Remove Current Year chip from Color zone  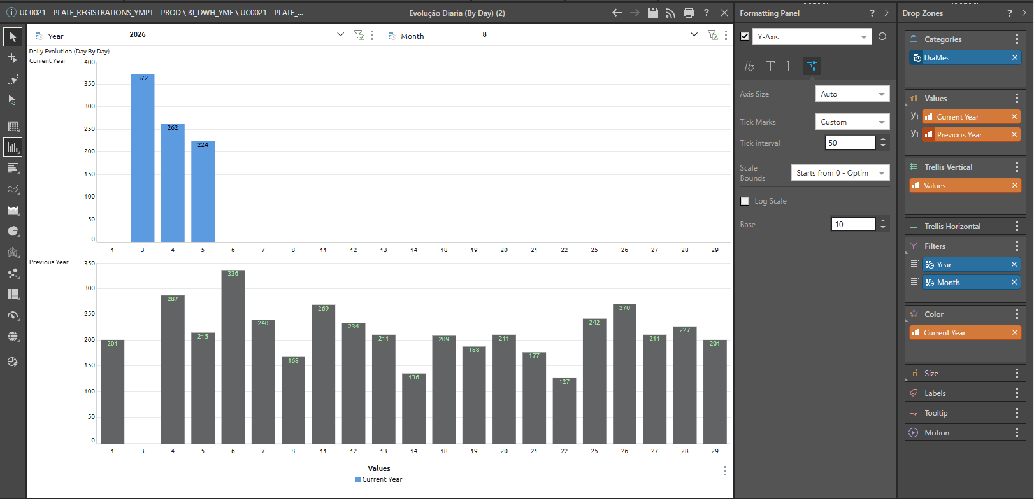click(x=1015, y=333)
